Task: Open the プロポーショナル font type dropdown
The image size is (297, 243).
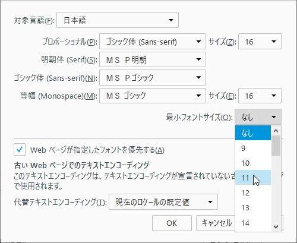Action: point(153,42)
